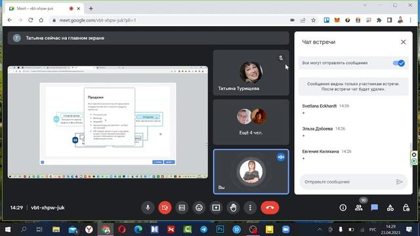Open the 'Ещё 4 чел.' tile

point(251,123)
